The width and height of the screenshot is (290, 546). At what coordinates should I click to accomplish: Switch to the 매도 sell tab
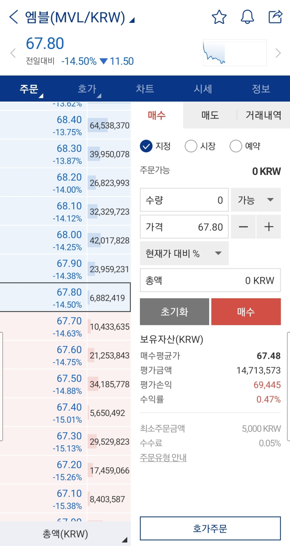coord(210,115)
